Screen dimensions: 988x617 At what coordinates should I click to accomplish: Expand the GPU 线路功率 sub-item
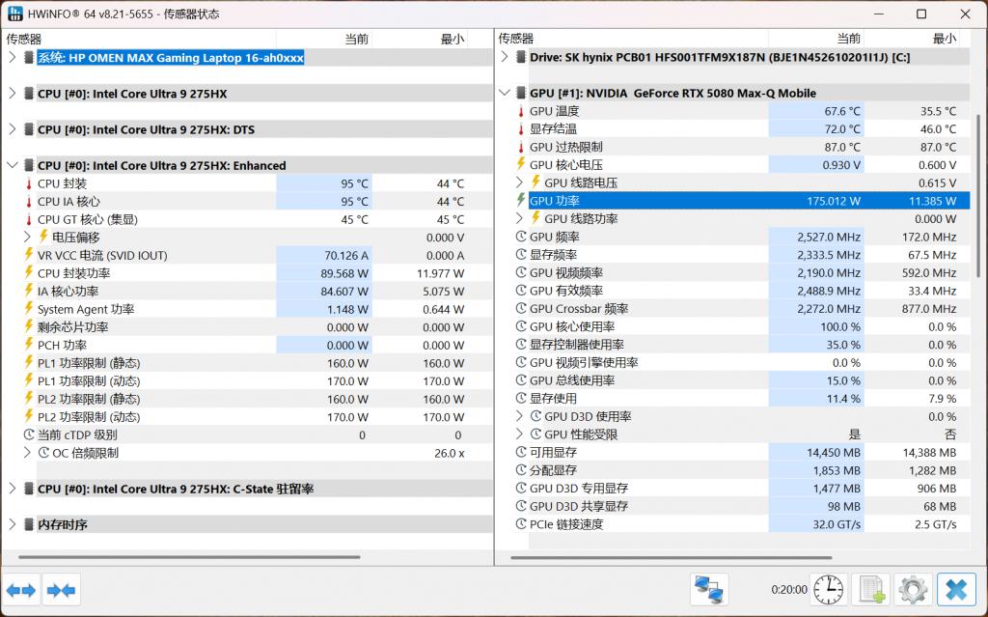519,218
